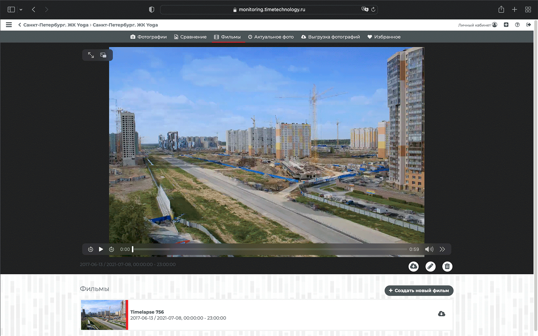Click Создать новый фильм button
The height and width of the screenshot is (336, 538).
(419, 290)
